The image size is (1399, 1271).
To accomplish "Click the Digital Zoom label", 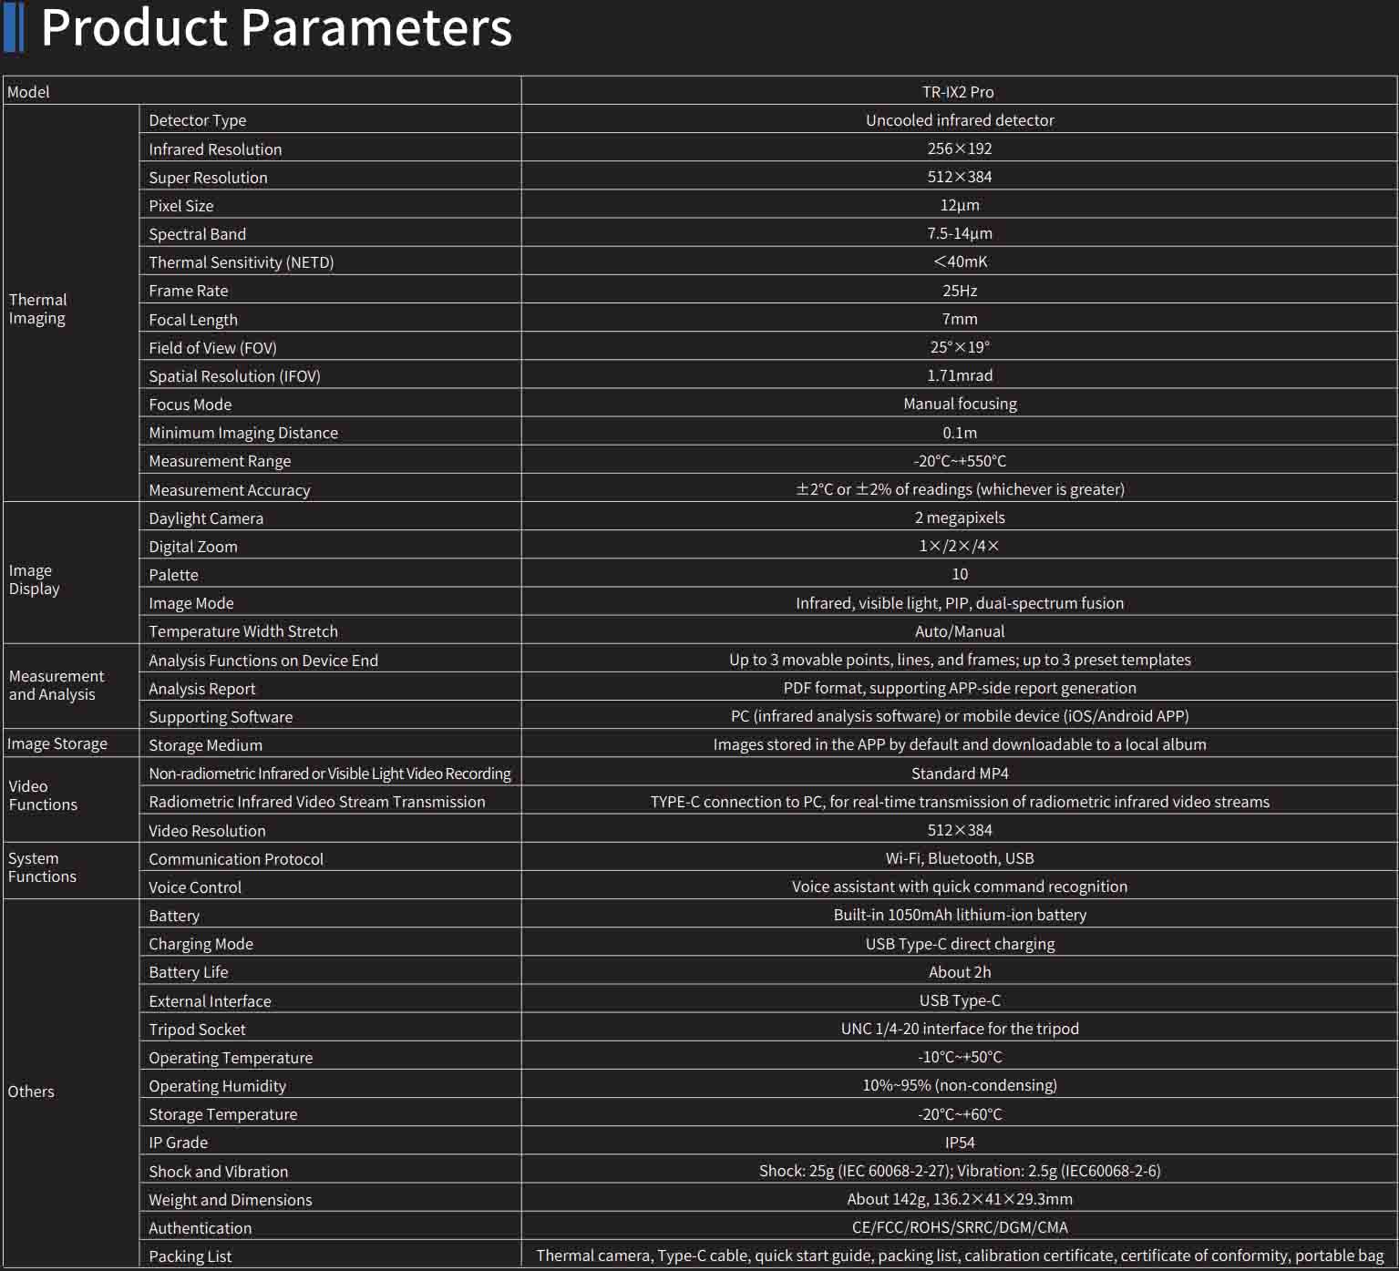I will pyautogui.click(x=193, y=547).
